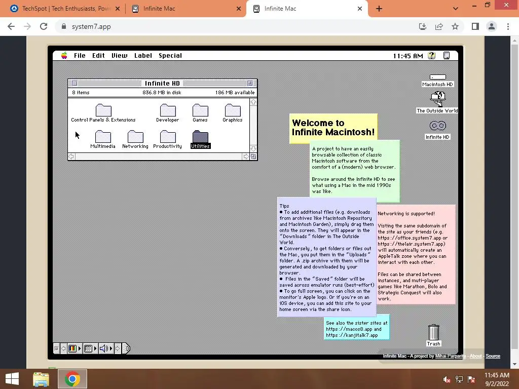Click the Infinite HD window title bar

[x=162, y=84]
